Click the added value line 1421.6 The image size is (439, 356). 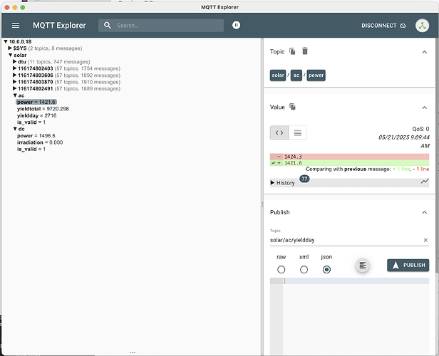[349, 163]
